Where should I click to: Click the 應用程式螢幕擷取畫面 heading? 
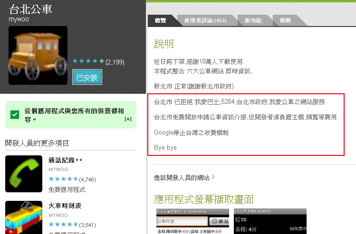pos(203,199)
